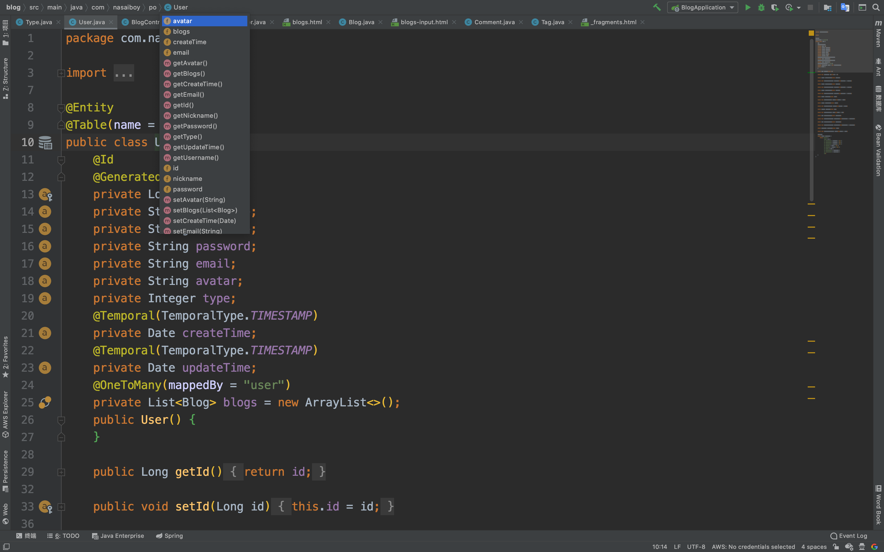Open the profiler dropdown arrow
Image resolution: width=884 pixels, height=552 pixels.
click(x=798, y=7)
